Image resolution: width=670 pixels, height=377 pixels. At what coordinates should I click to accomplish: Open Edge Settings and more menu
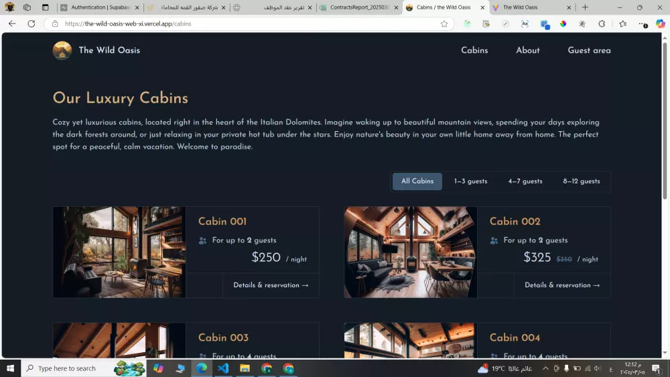pyautogui.click(x=643, y=24)
